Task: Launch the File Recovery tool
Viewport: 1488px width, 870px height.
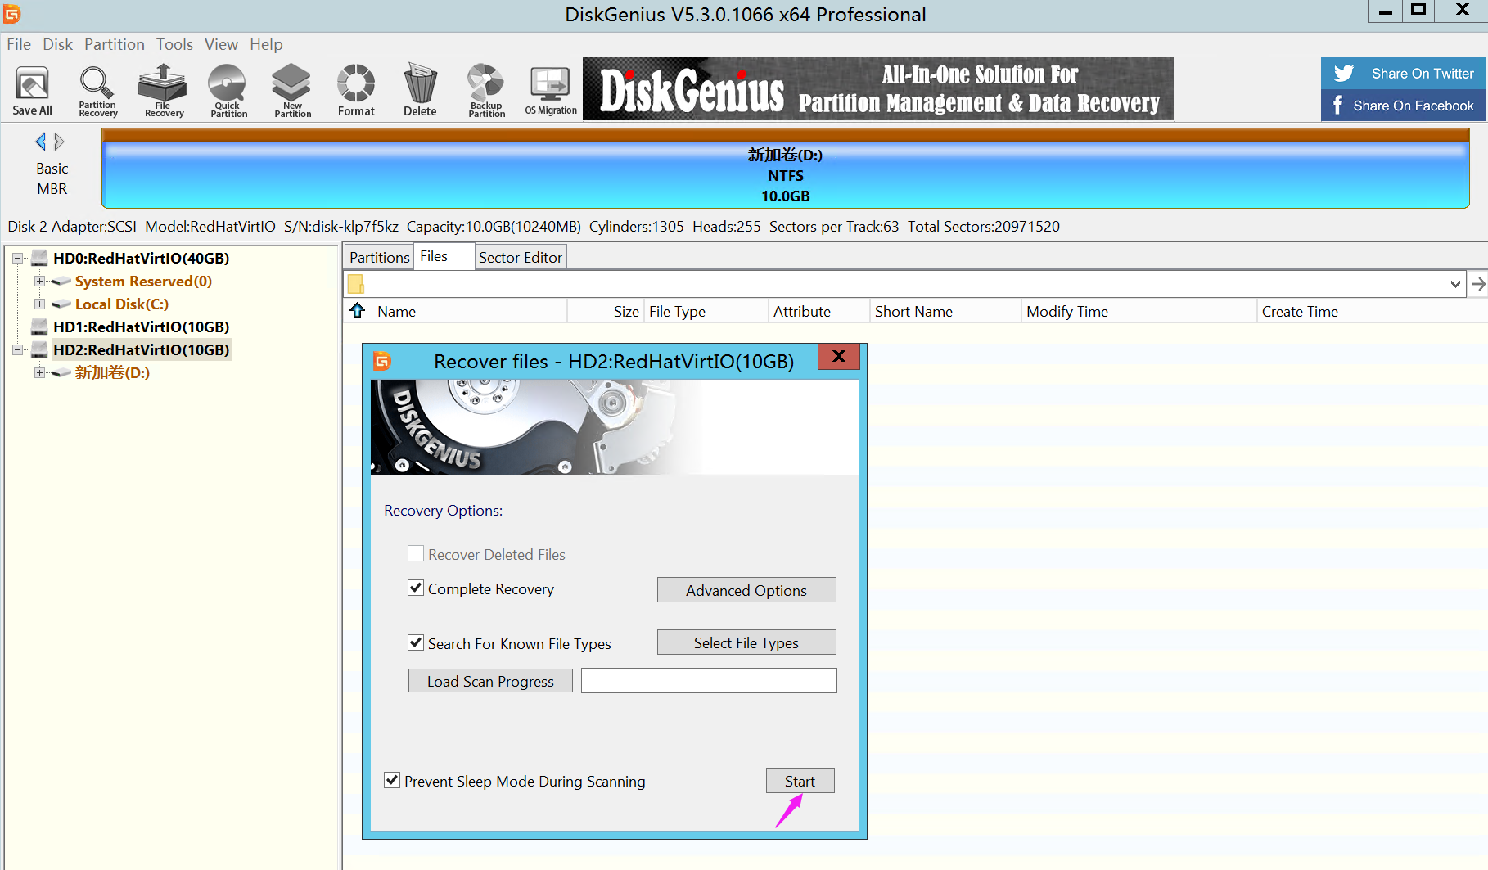Action: pos(164,91)
